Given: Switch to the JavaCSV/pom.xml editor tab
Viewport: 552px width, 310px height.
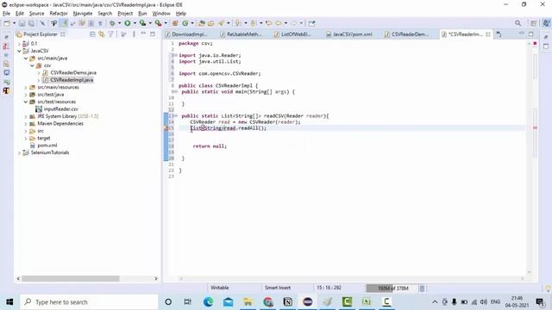Looking at the screenshot, I should [348, 34].
